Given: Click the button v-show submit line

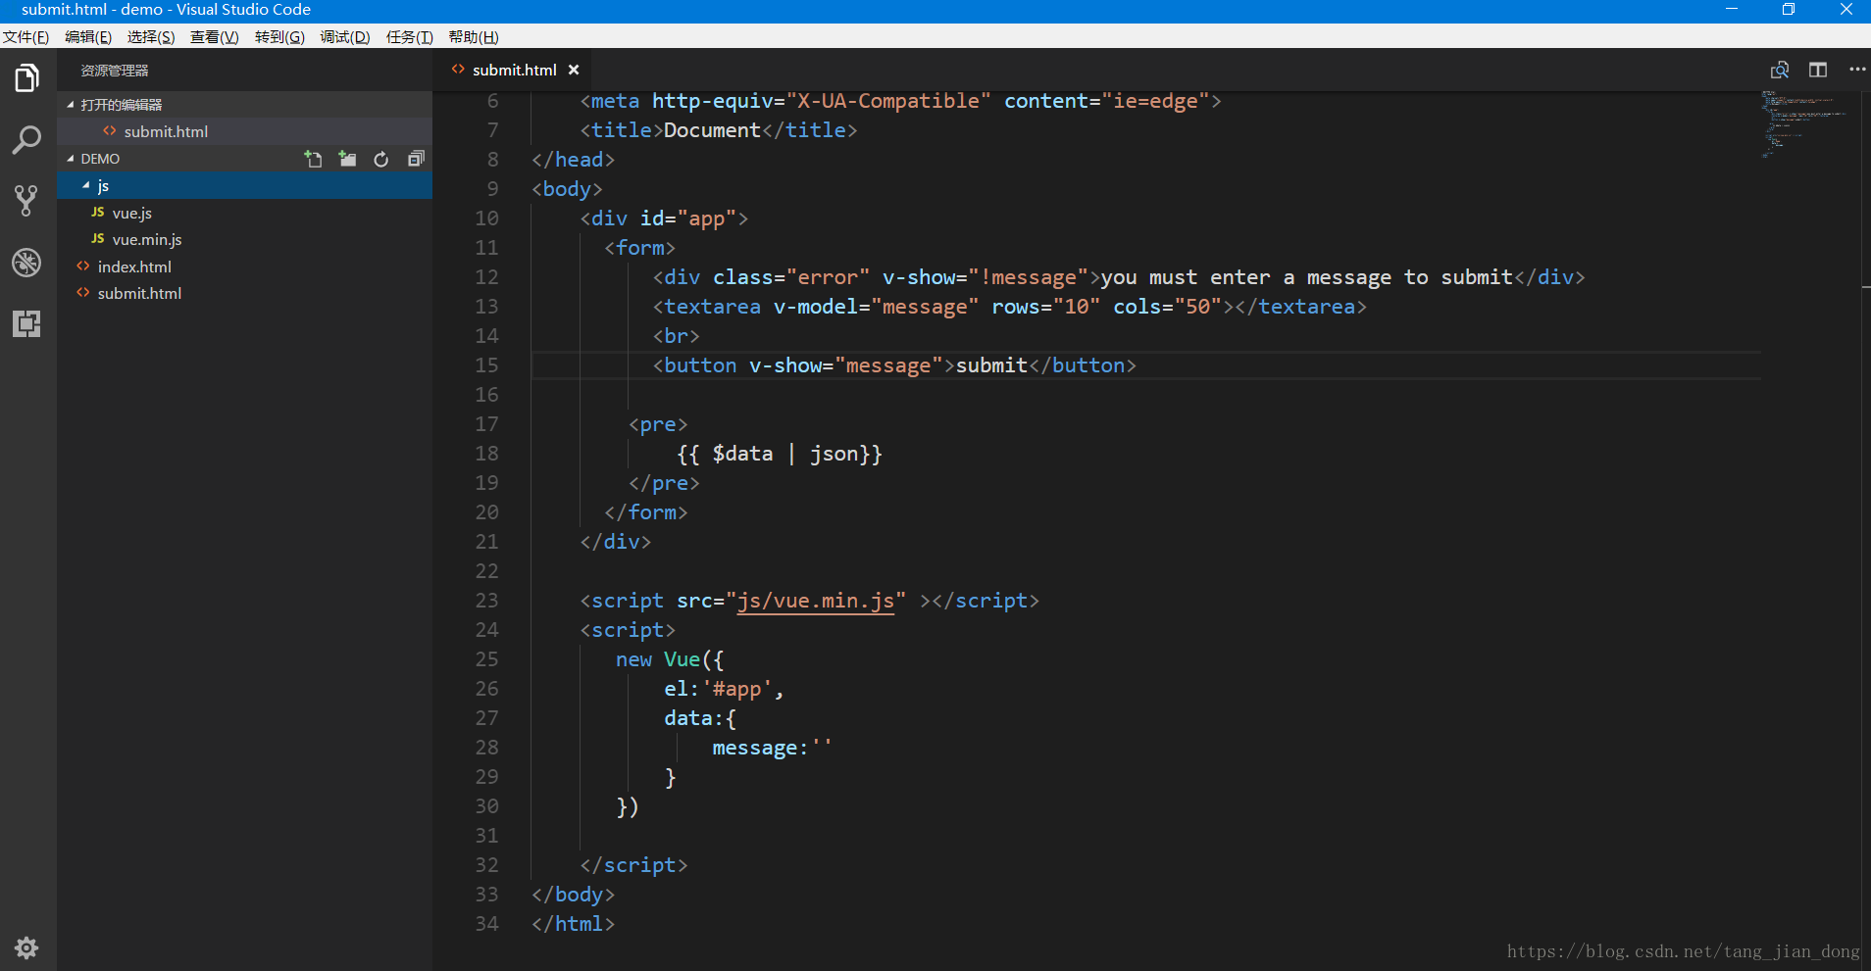Looking at the screenshot, I should click(894, 365).
